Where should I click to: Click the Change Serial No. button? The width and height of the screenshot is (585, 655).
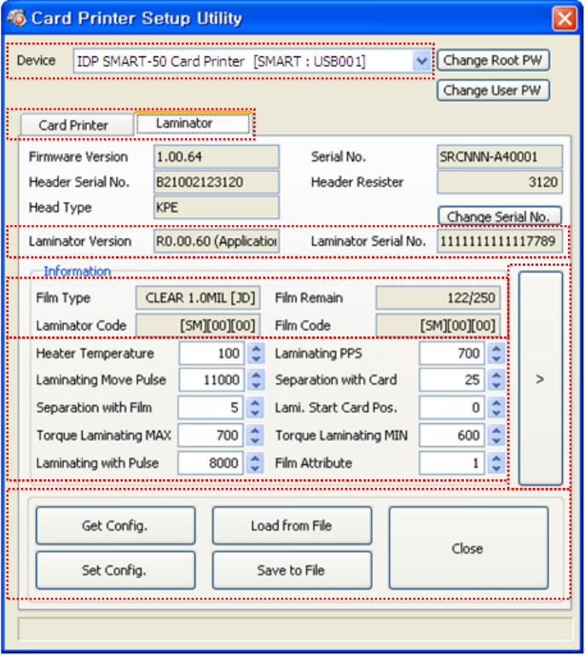tap(500, 216)
